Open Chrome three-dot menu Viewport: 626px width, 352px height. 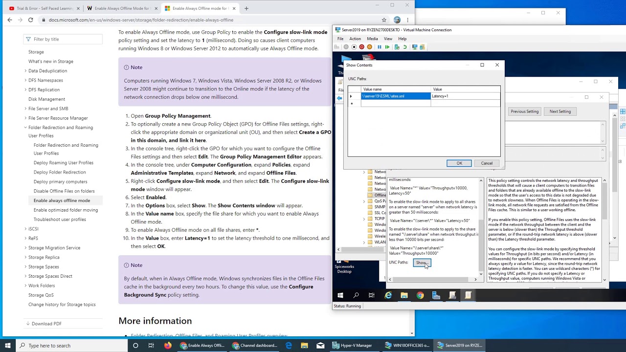(x=407, y=20)
